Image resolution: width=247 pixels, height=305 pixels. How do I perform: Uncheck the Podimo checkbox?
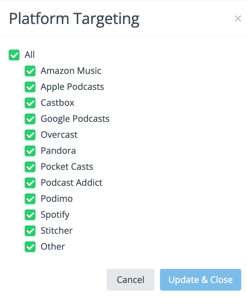(30, 199)
